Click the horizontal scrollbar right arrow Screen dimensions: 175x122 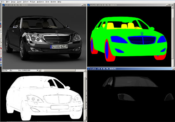click(85, 71)
